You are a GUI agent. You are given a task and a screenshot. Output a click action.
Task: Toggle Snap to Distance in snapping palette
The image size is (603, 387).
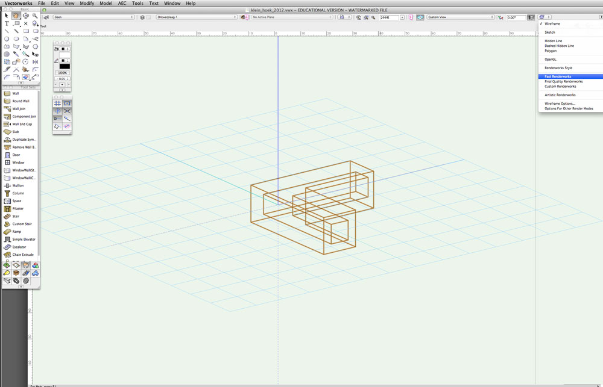(57, 119)
